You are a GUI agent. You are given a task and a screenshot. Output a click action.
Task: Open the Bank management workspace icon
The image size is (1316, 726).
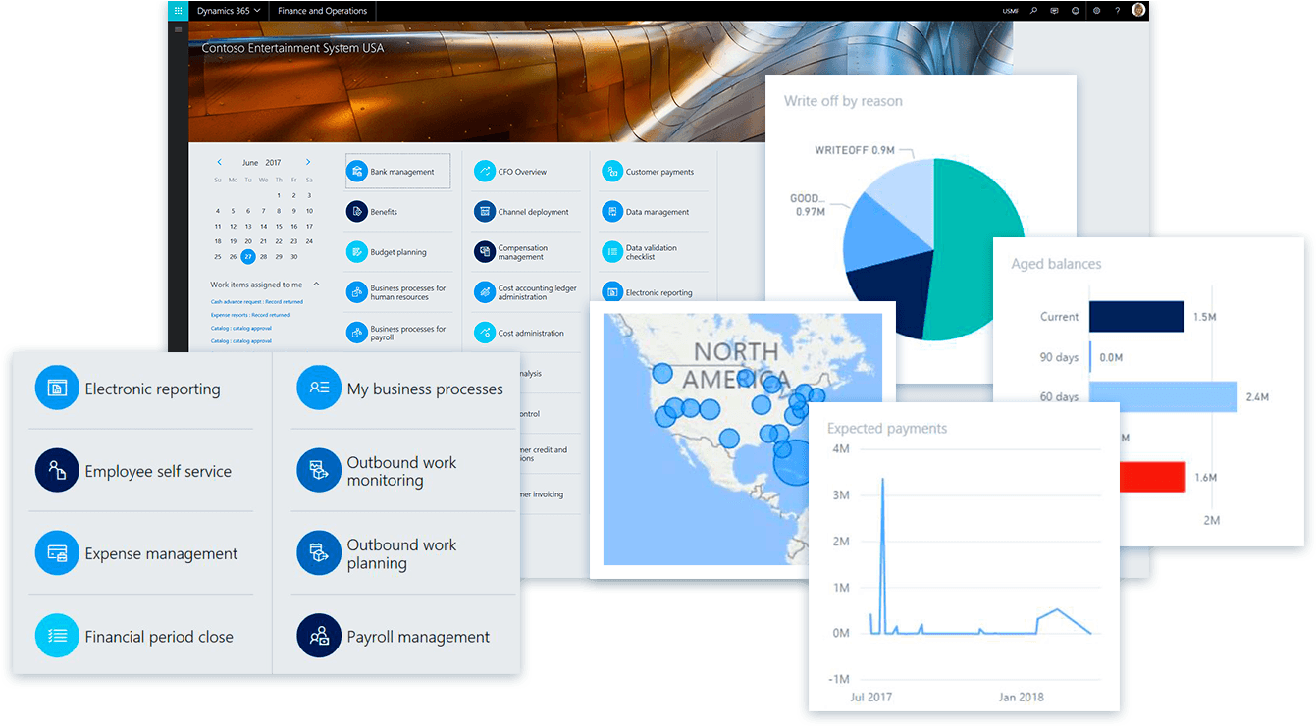[357, 172]
